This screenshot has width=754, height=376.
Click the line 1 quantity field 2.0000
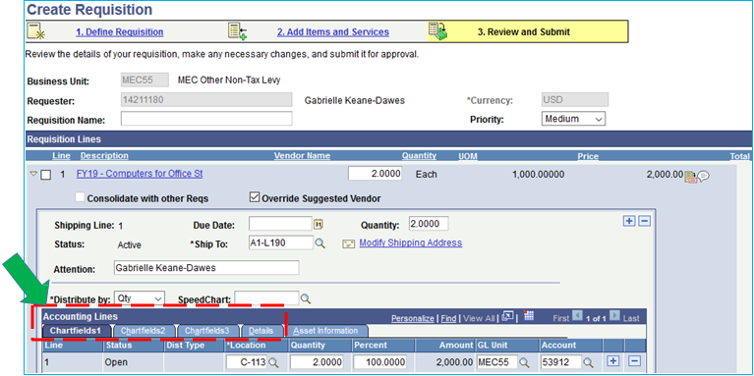(376, 174)
